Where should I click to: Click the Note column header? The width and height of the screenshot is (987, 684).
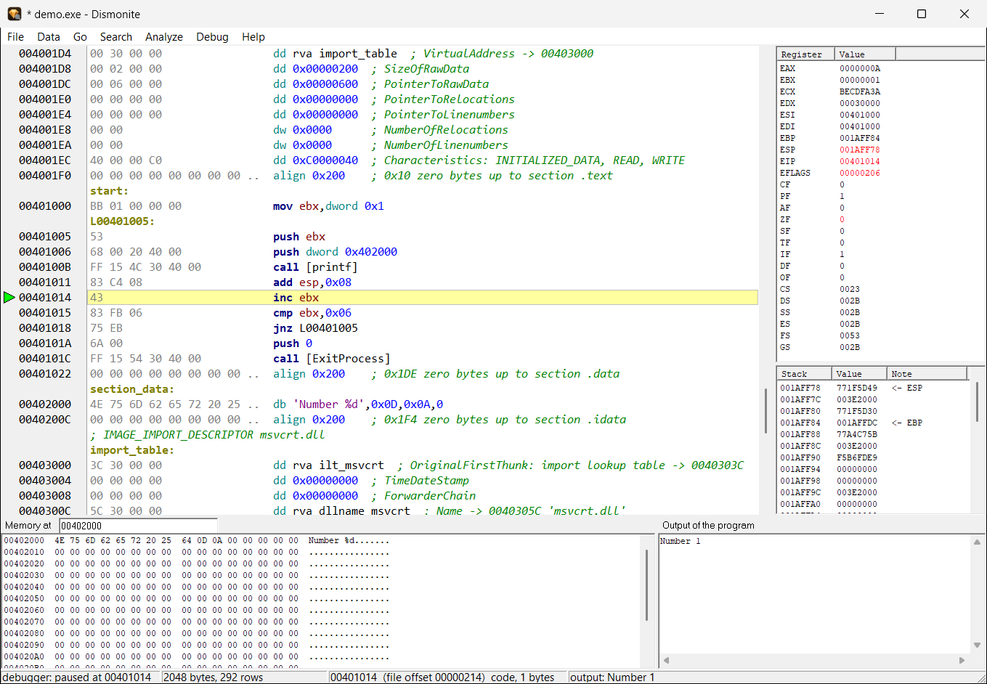point(927,374)
